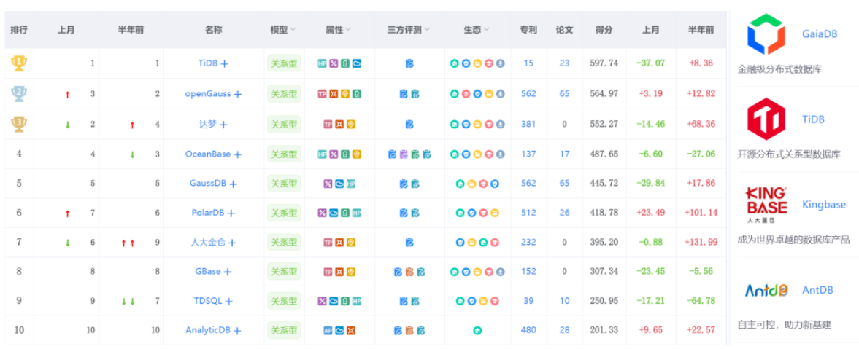Open the GaussDB database link
Screen dimensions: 859x349
207,184
